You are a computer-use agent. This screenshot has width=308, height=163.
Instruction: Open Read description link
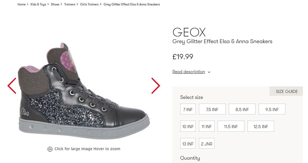189,72
